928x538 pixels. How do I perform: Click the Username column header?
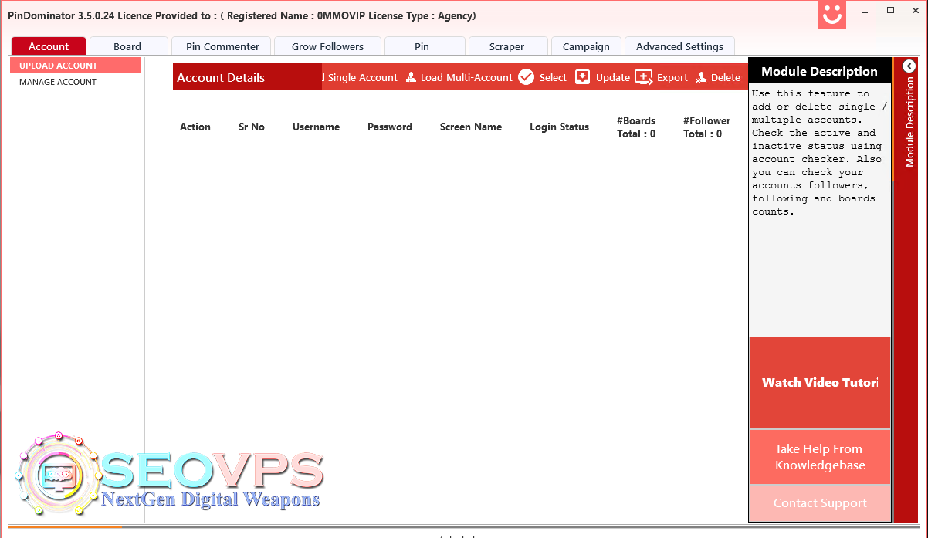coord(316,127)
